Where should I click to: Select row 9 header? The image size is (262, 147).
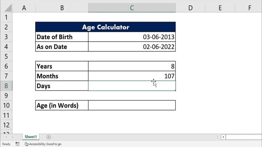(6, 96)
